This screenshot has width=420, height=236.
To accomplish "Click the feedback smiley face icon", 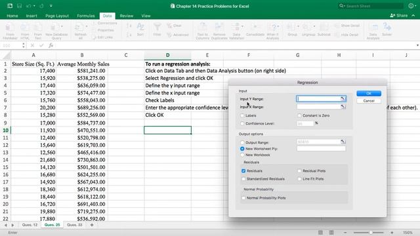I will [411, 6].
